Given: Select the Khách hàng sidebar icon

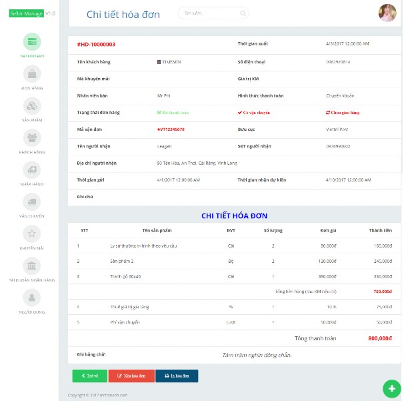Looking at the screenshot, I should click(x=32, y=137).
